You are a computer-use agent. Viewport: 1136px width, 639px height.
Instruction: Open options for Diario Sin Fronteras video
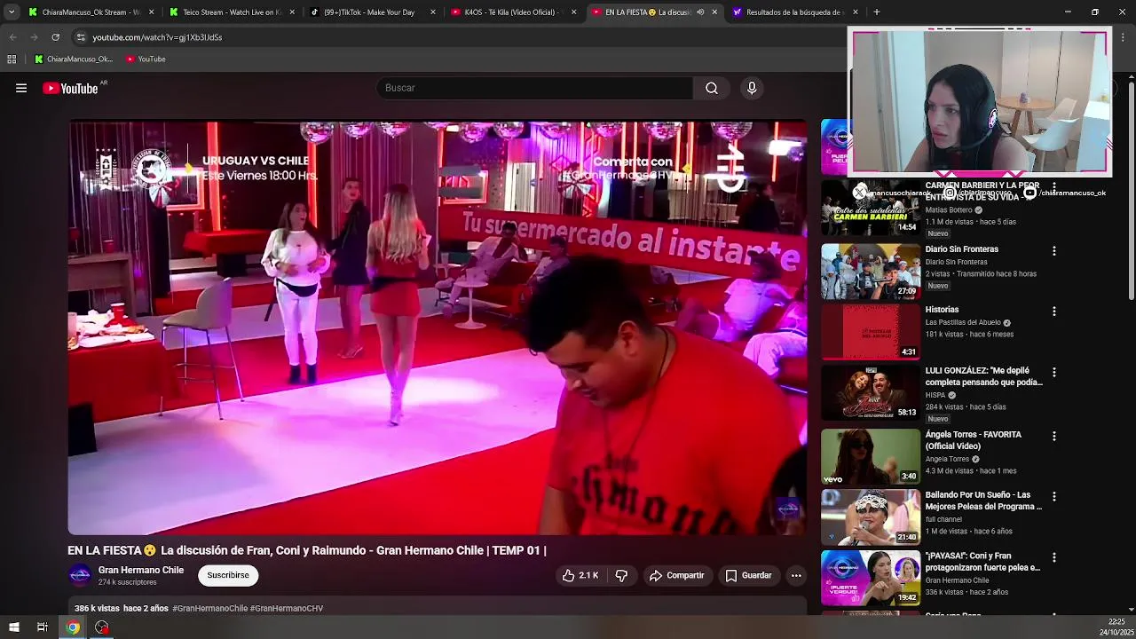pos(1054,251)
